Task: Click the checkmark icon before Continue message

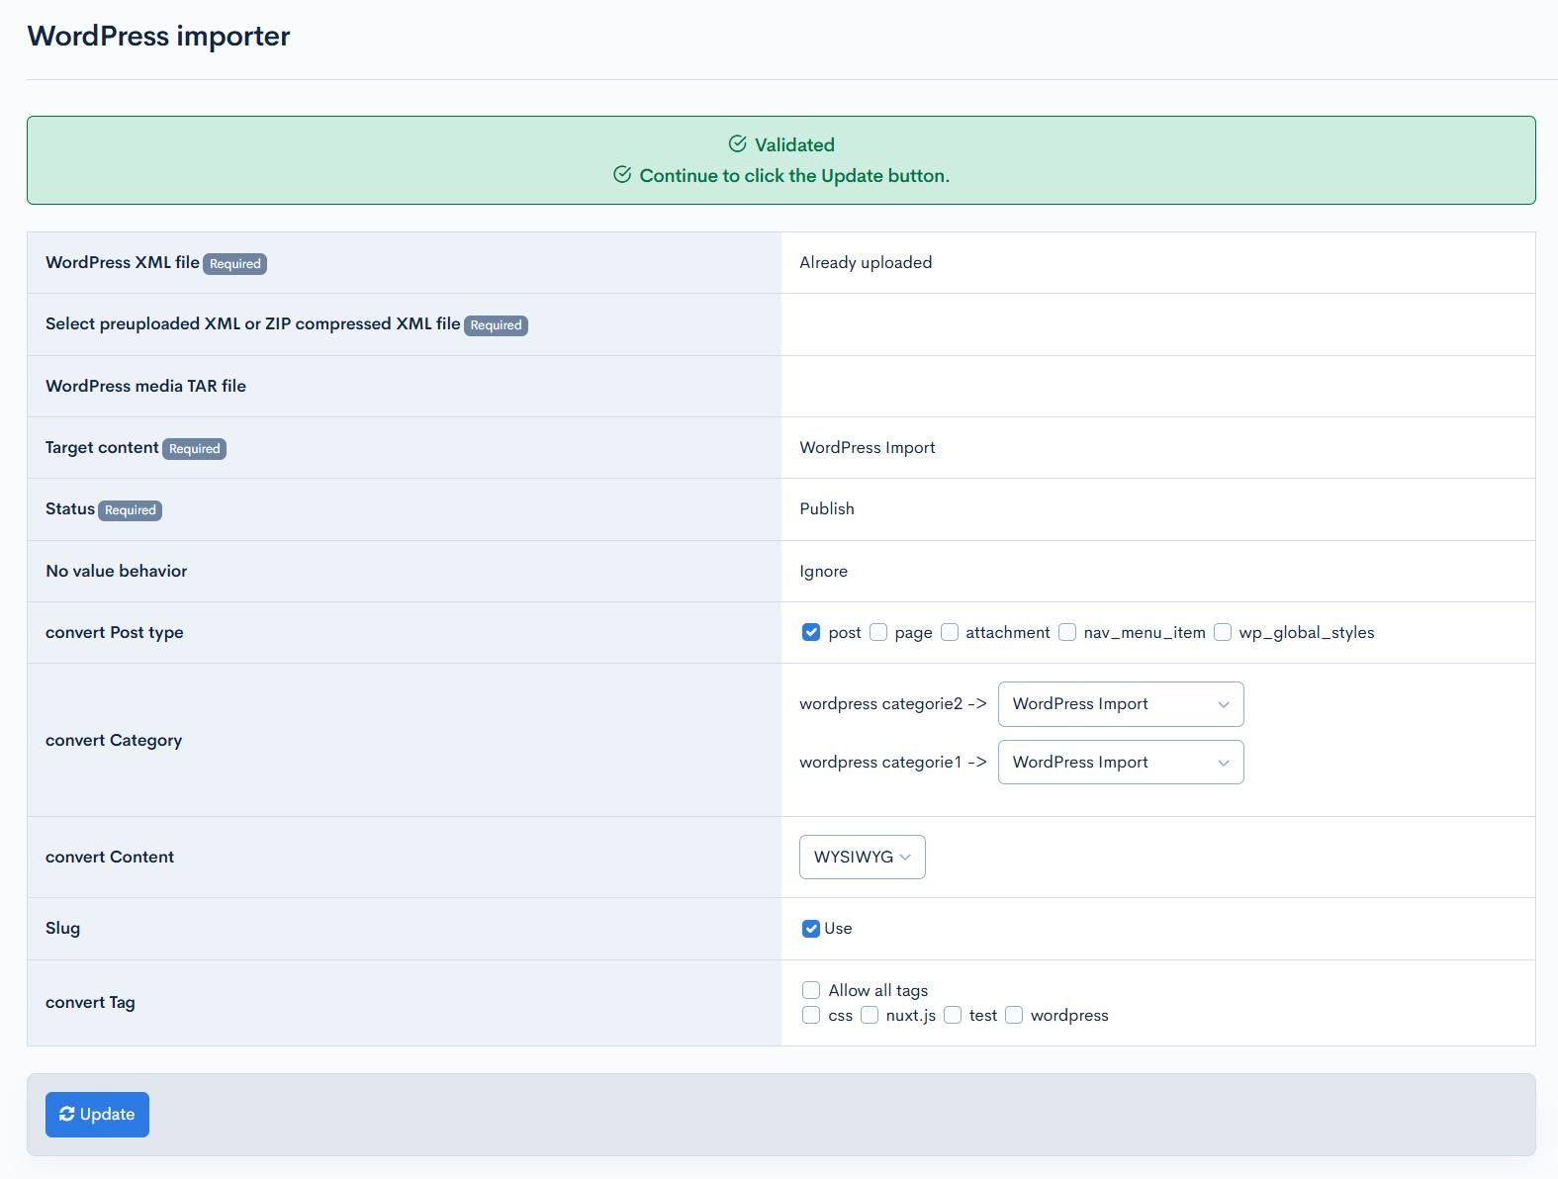Action: click(622, 175)
